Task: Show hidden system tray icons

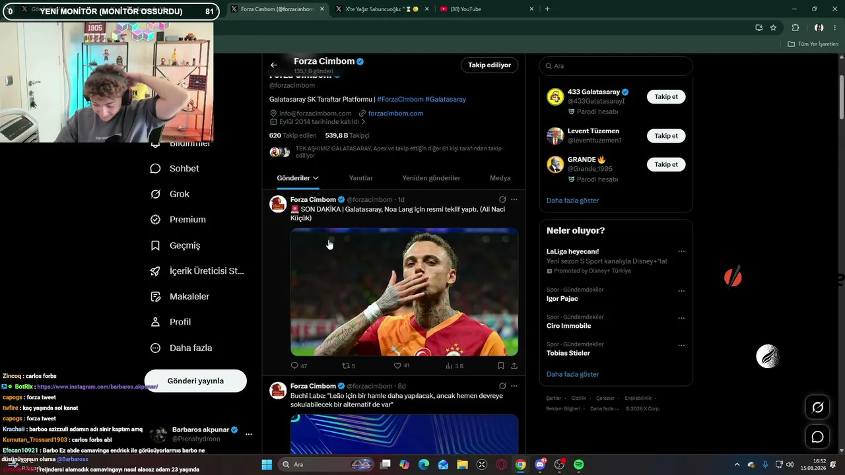Action: [737, 464]
